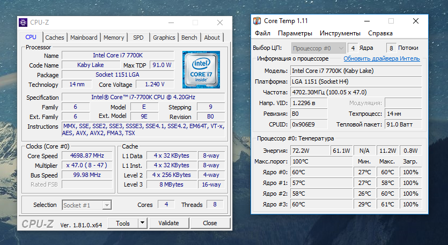This screenshot has width=448, height=245.
Task: Click the Core Voltage value 1.240 V
Action: click(155, 84)
